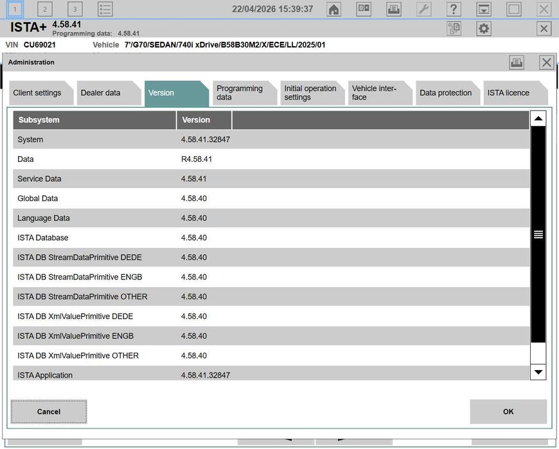Switch to Client settings tab

point(41,93)
